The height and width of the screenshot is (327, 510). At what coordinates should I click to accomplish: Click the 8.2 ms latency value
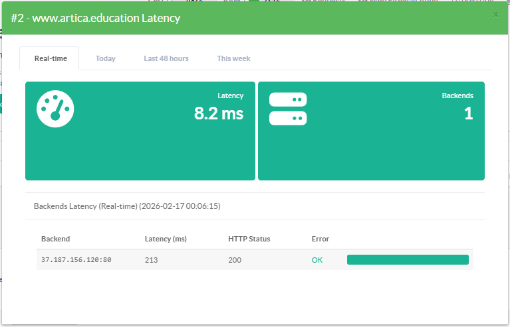pos(219,113)
